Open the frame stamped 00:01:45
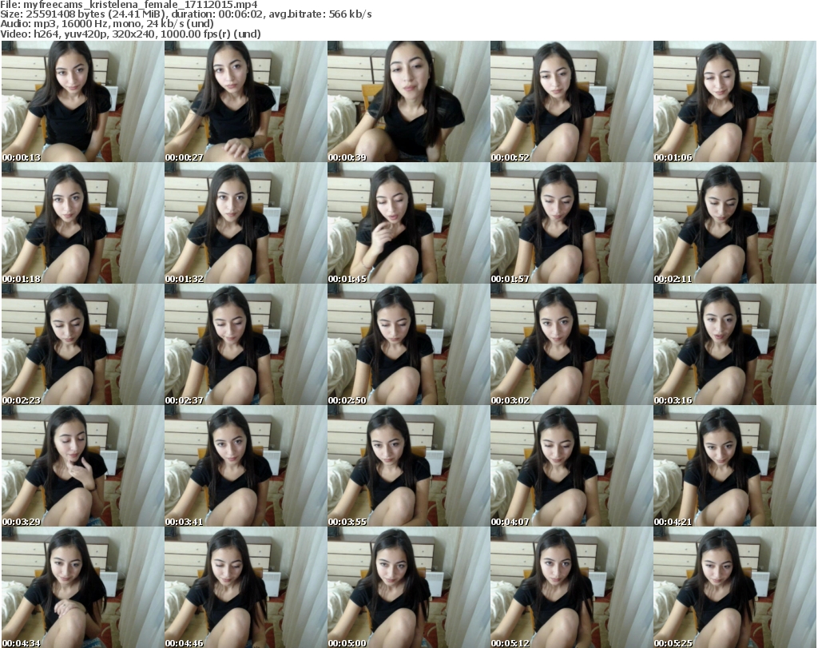 [408, 223]
